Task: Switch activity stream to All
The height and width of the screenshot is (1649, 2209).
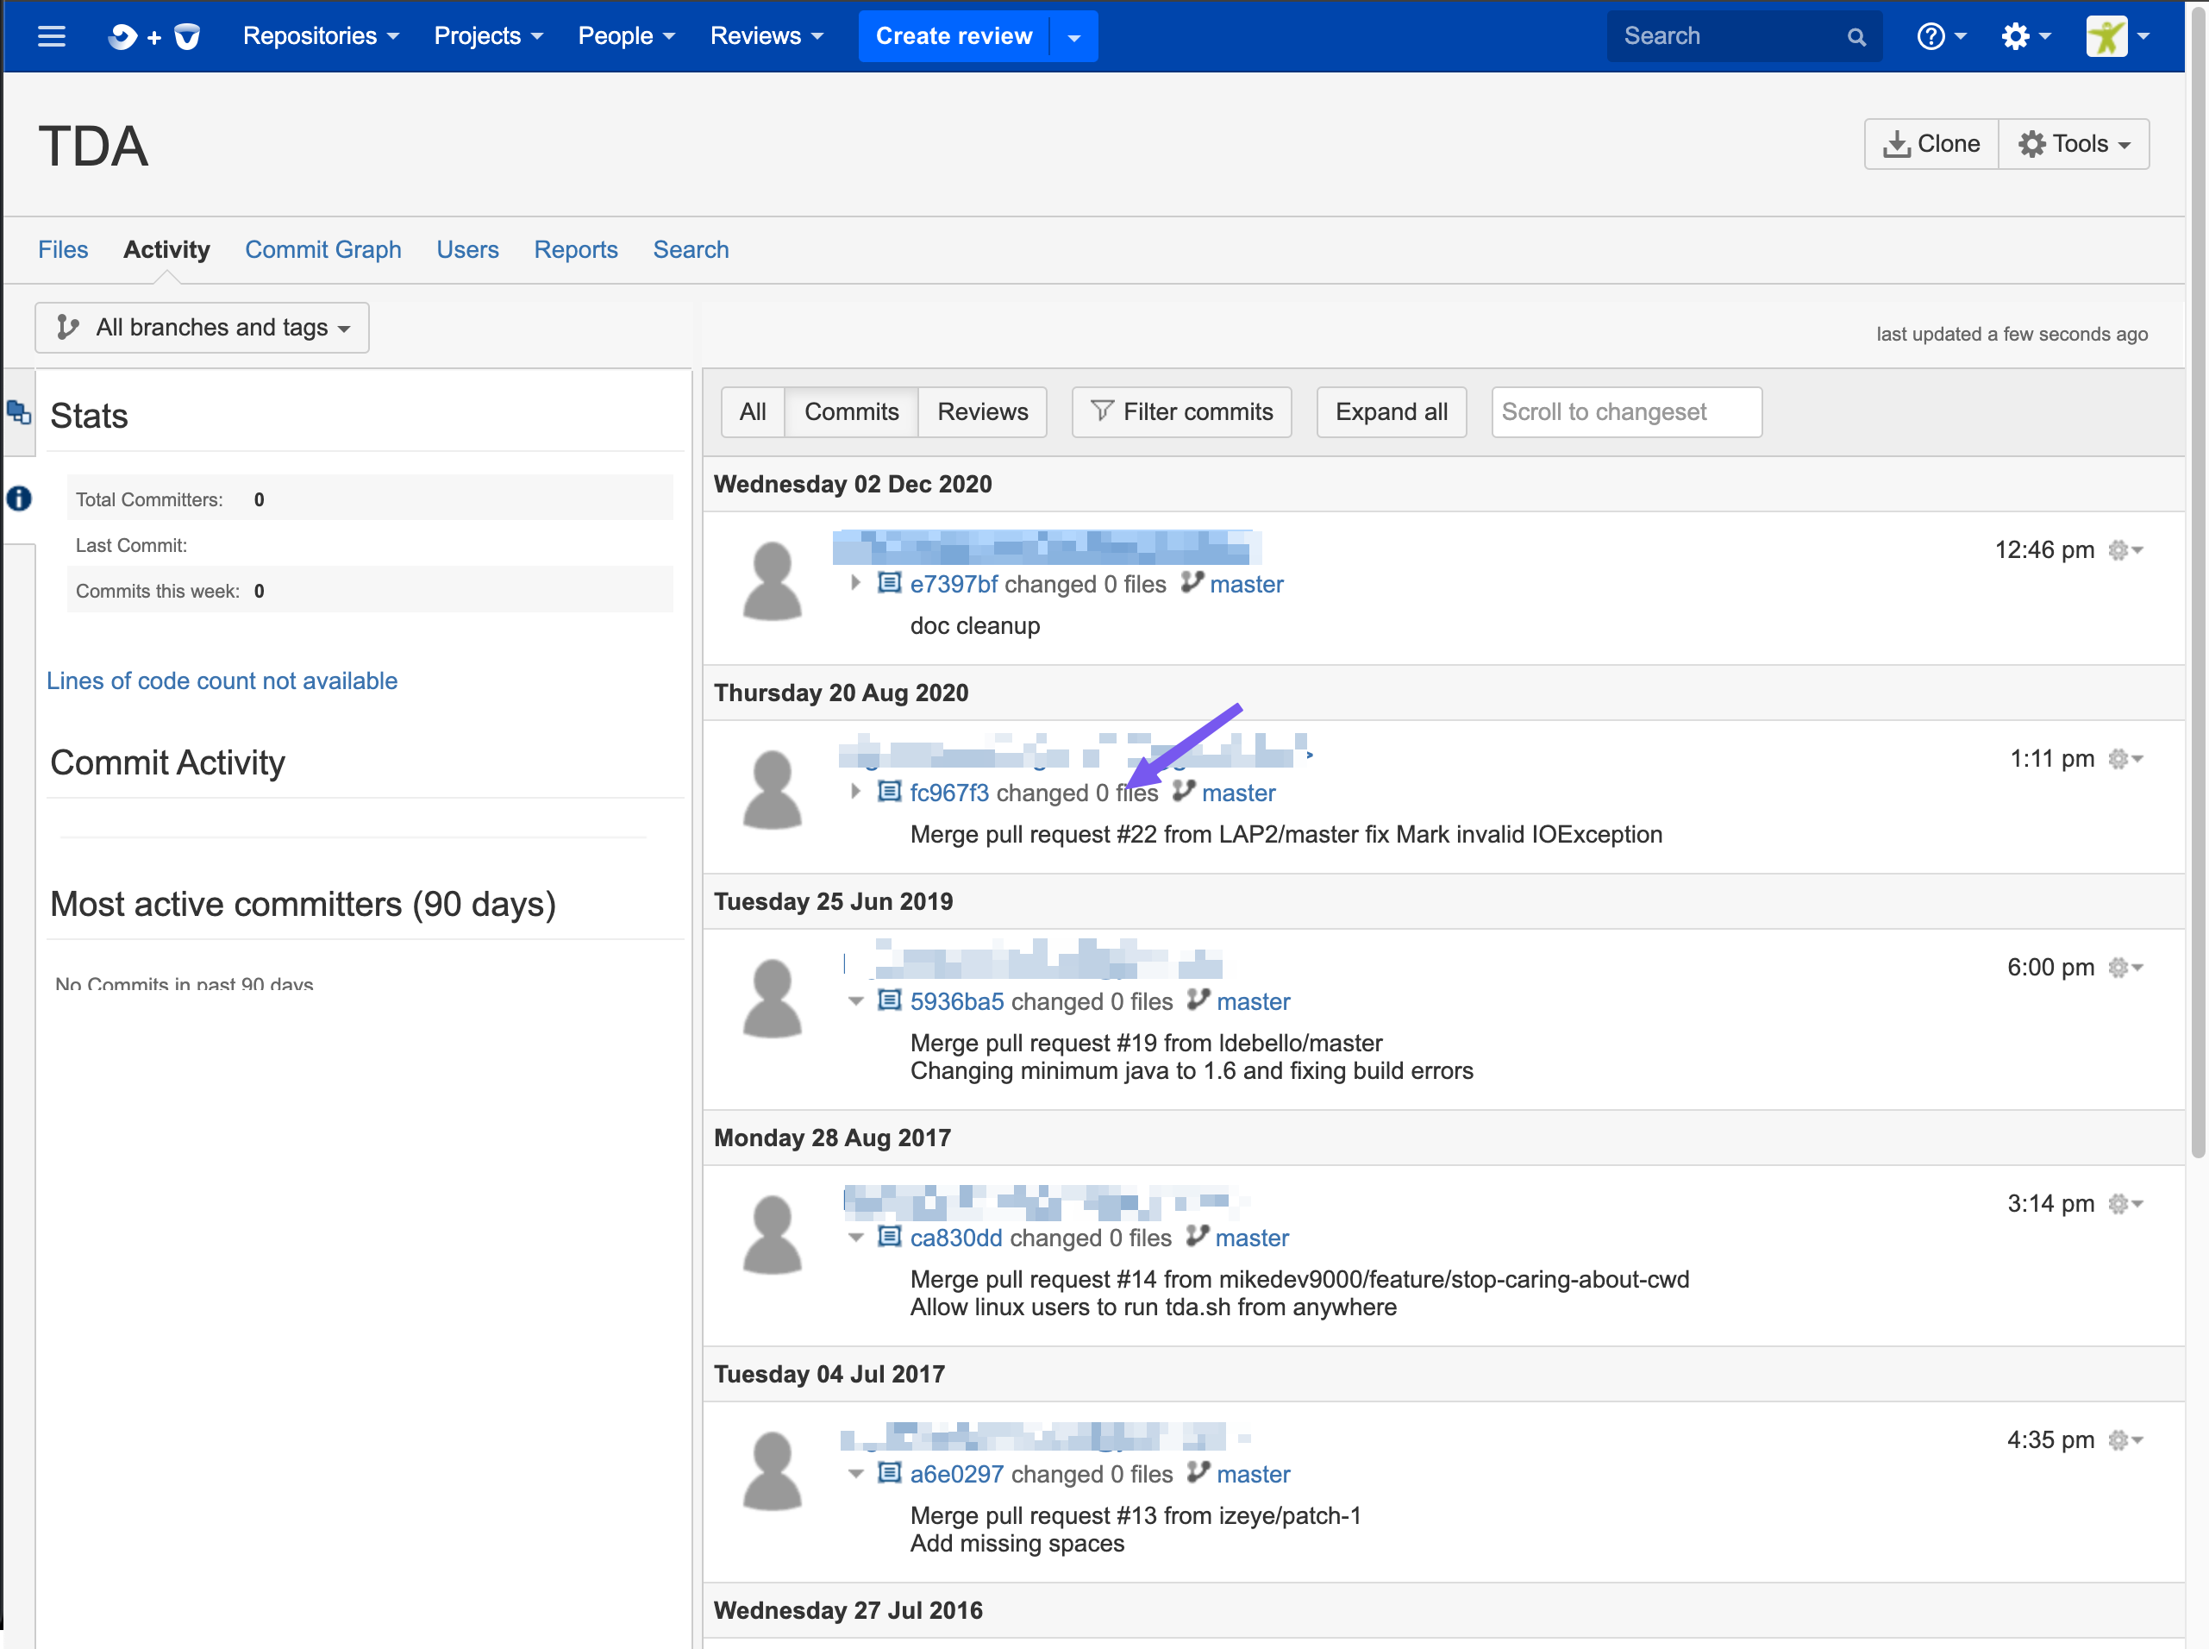Action: [753, 411]
